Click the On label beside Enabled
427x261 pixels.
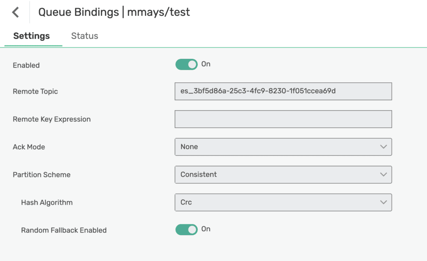(206, 64)
